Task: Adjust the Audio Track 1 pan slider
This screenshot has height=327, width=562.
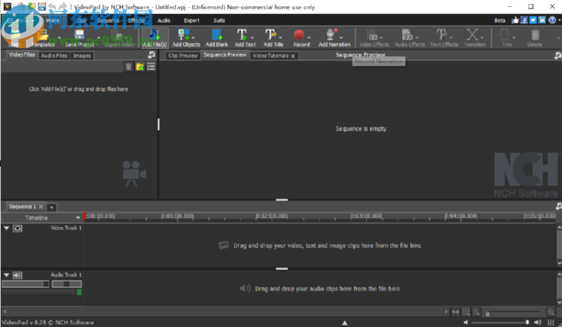Action: coord(67,284)
